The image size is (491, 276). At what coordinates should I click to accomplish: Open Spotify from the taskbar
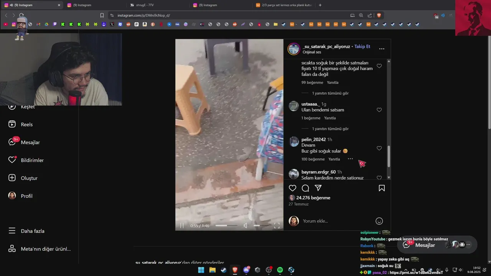tap(280, 270)
